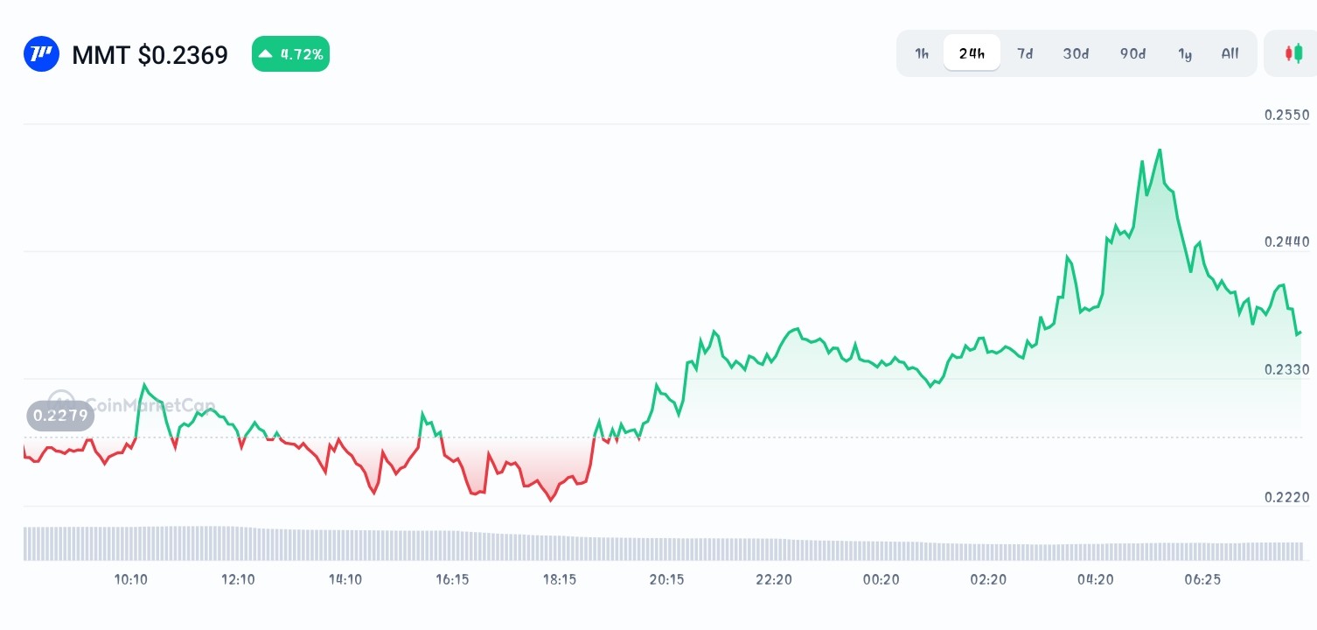Click the MMT $0.2369 price heading

tap(150, 55)
